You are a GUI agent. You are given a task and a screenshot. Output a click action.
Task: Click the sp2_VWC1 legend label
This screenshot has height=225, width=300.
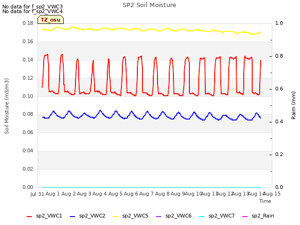(49, 216)
